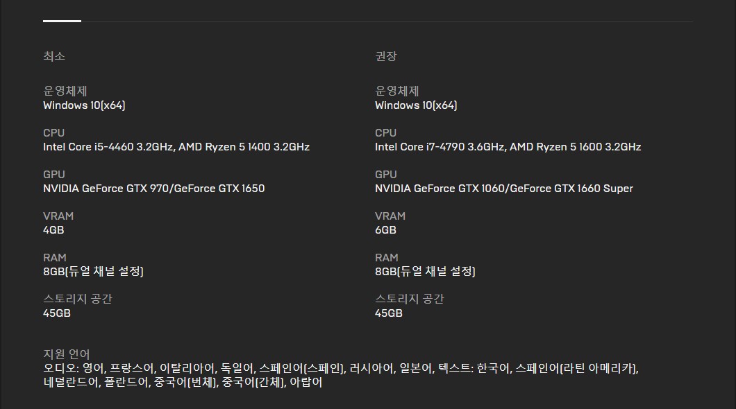Select RAM label in minimum column
The image size is (736, 409).
tap(55, 258)
